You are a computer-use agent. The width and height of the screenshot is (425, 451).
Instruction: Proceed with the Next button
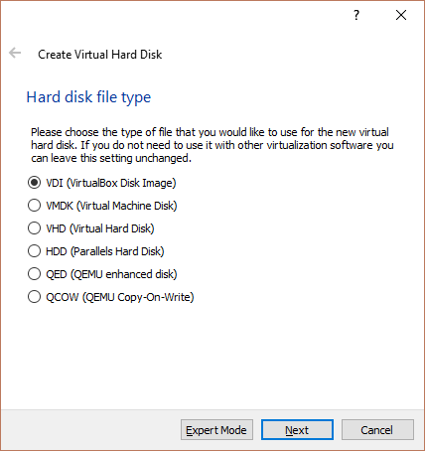(x=297, y=430)
